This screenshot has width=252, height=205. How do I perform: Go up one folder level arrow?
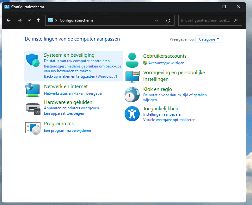coord(38,20)
